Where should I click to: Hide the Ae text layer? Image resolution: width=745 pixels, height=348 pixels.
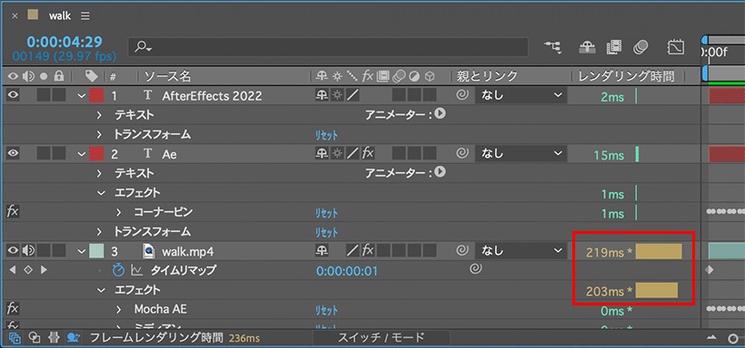[13, 153]
